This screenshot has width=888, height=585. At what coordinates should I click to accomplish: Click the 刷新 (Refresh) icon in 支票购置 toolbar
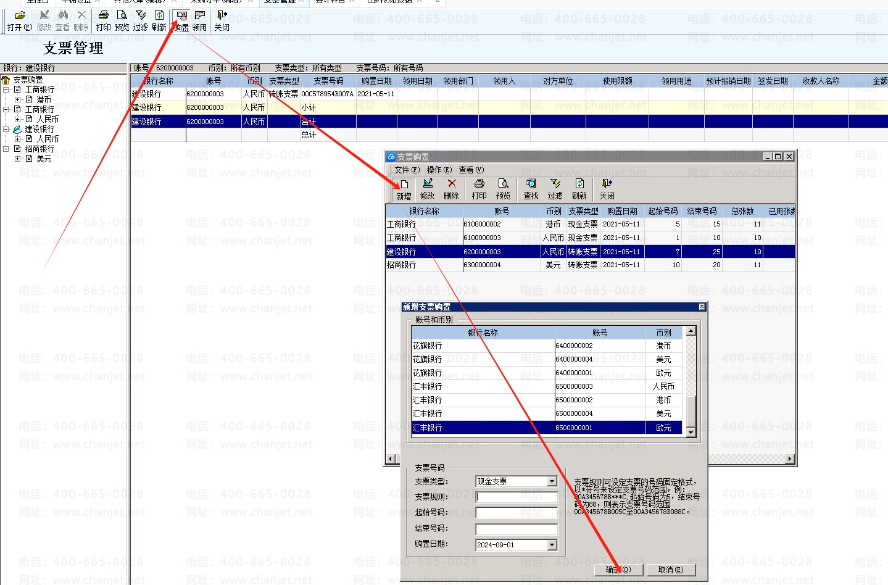click(x=579, y=188)
